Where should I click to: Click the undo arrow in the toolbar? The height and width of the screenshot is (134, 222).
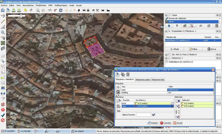tap(25, 10)
